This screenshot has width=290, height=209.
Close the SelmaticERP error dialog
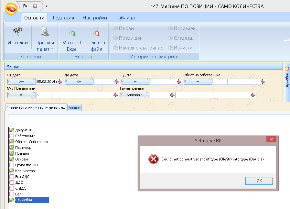[x=271, y=139]
